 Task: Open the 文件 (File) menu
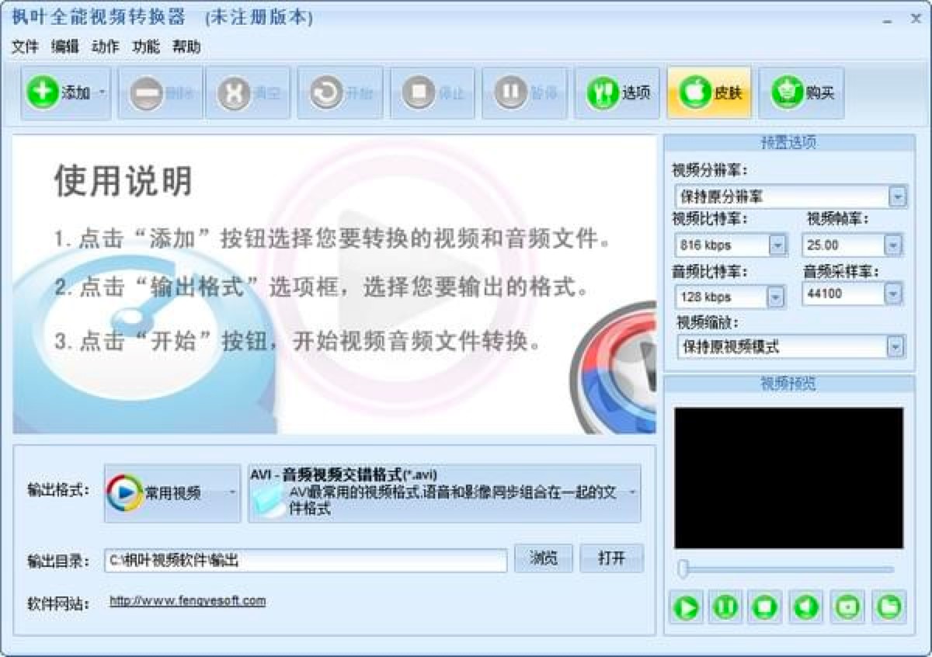coord(23,47)
